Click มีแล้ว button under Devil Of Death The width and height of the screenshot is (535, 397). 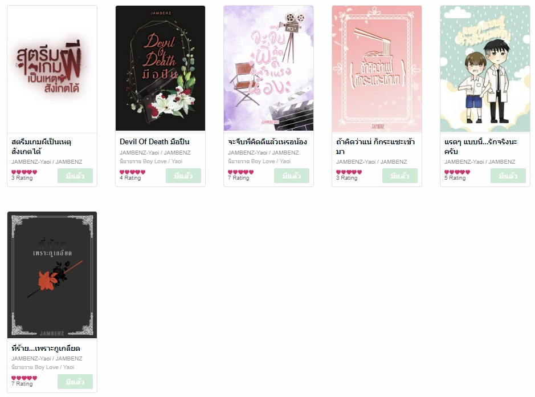(x=183, y=176)
